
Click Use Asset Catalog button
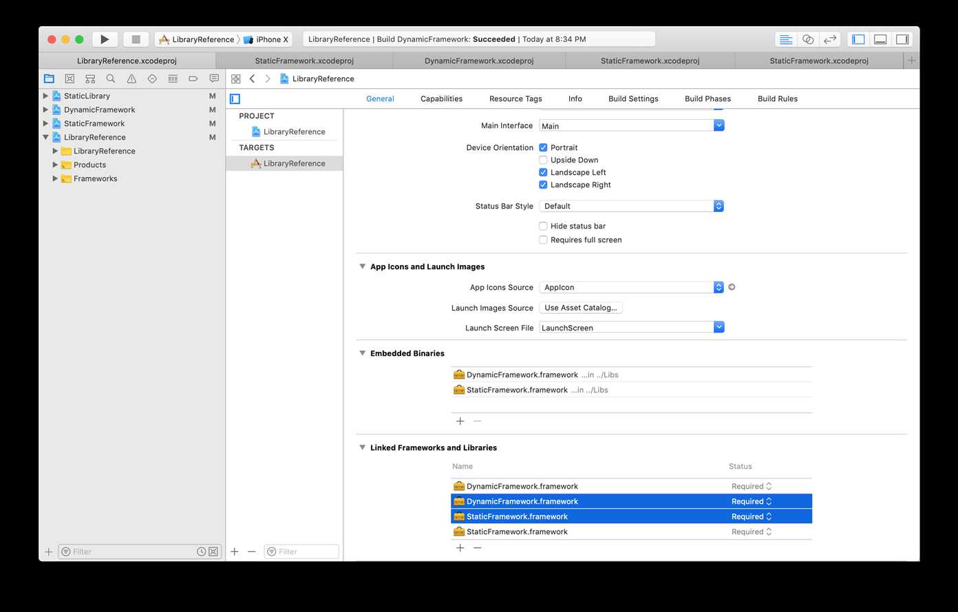pos(581,308)
